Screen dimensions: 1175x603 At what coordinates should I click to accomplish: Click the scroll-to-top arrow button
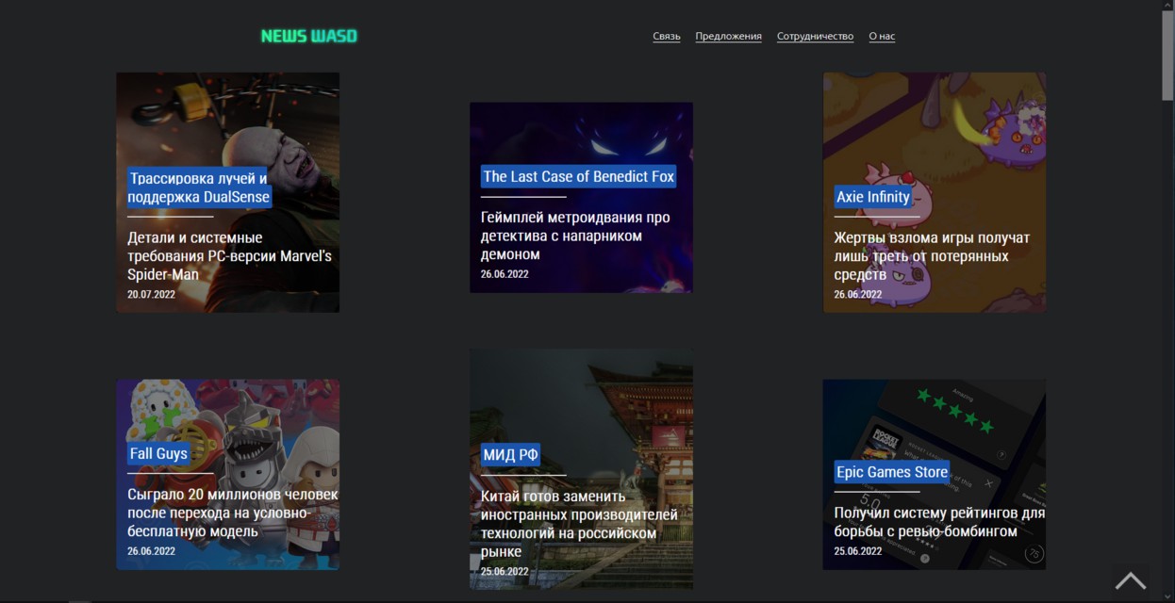(1130, 579)
